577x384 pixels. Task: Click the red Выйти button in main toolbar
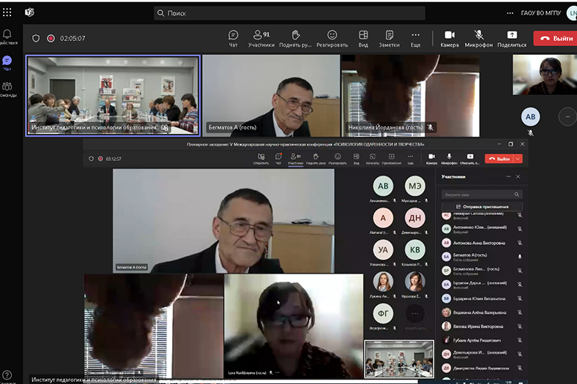pos(556,38)
